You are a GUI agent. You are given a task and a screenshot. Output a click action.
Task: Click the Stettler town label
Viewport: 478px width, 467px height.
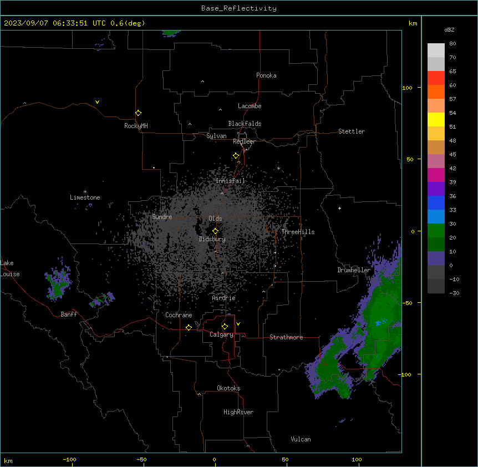352,131
